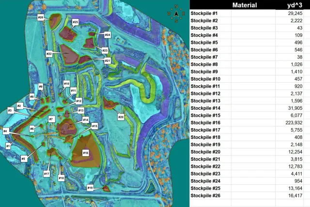
Task: Click the #24 map label
Action: pyautogui.click(x=108, y=35)
